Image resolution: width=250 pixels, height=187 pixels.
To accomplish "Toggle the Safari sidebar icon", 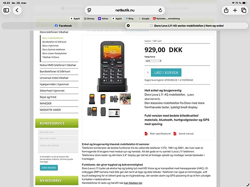I will point(6,10).
